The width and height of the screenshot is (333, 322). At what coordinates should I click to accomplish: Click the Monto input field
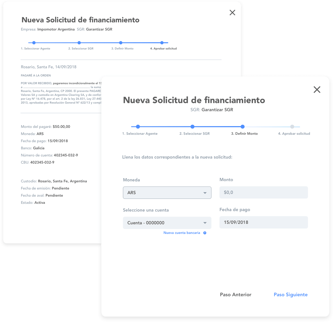tap(263, 192)
